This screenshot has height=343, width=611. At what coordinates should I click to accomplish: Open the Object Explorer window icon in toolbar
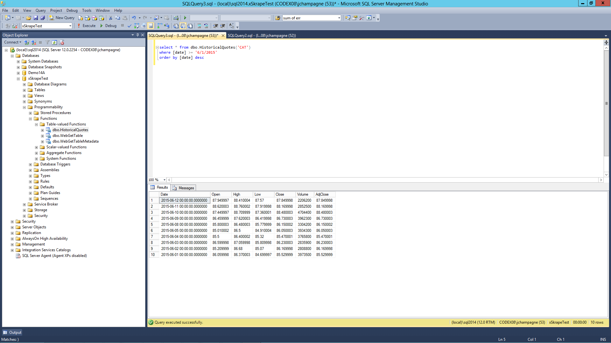click(348, 18)
